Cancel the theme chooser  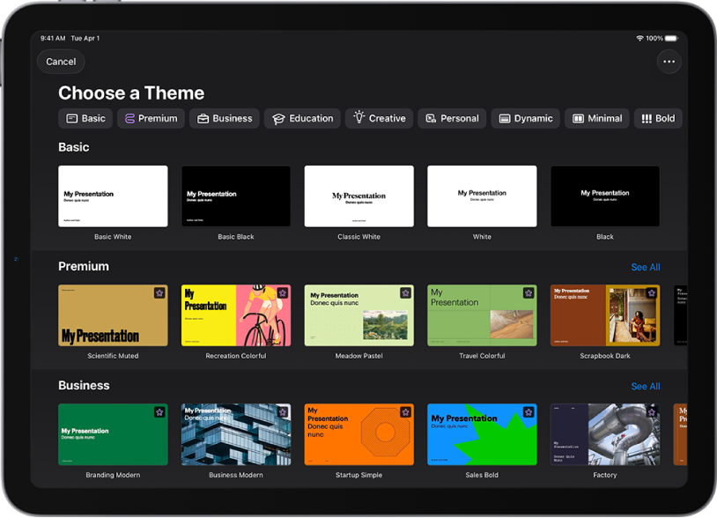click(60, 62)
